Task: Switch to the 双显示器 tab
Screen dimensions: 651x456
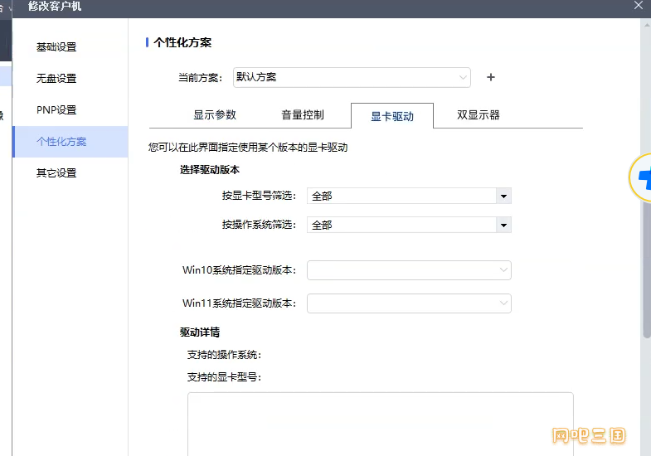Action: click(479, 115)
